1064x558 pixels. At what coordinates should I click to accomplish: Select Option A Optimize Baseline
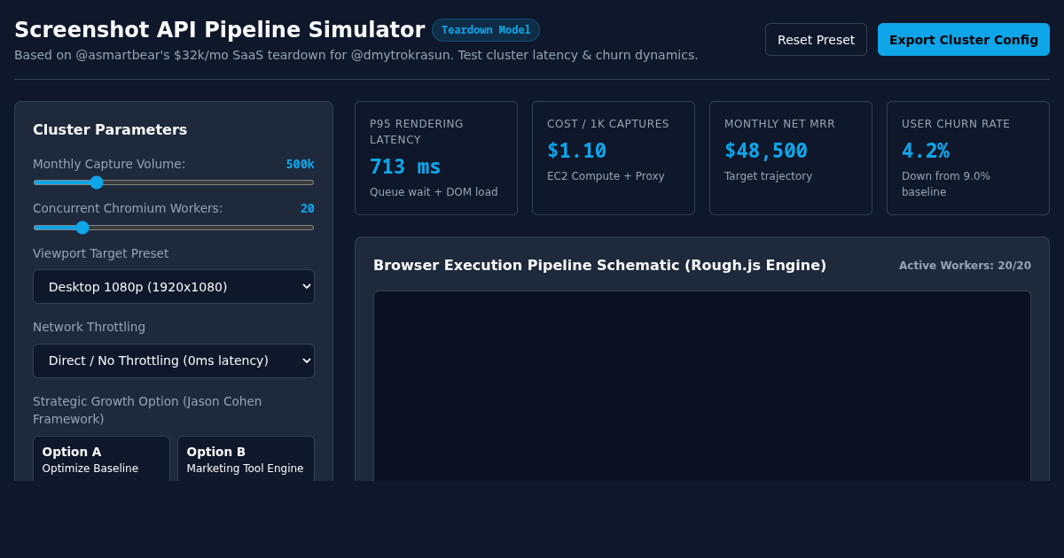pyautogui.click(x=101, y=459)
